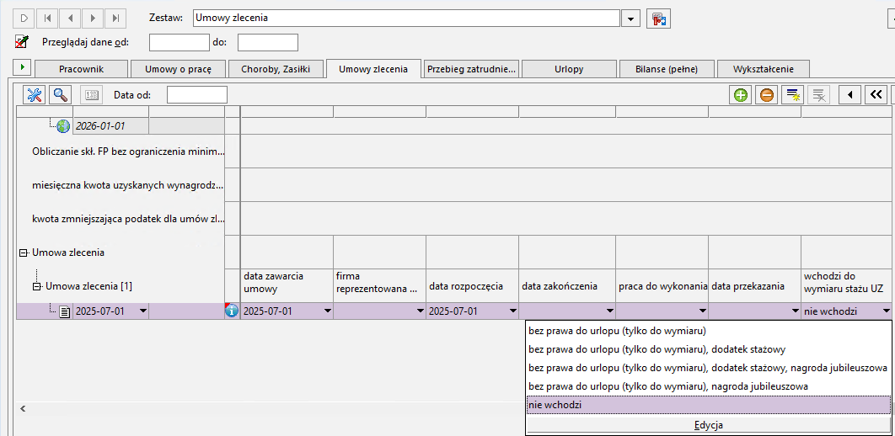Open the data zawarcia umowy cell dropdown
The height and width of the screenshot is (436, 895).
327,311
